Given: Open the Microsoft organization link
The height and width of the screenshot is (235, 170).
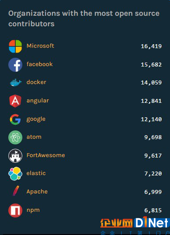Looking at the screenshot, I should [x=40, y=46].
